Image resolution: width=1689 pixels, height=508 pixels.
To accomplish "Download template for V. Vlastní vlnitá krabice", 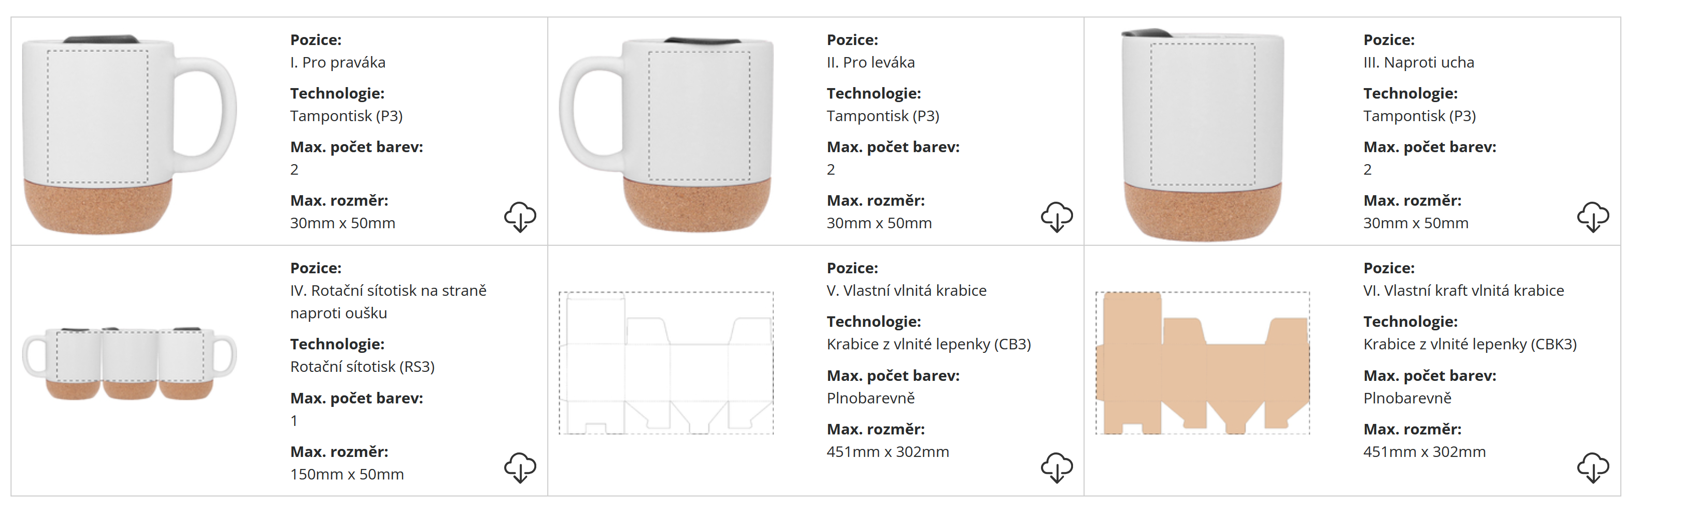I will (1057, 467).
